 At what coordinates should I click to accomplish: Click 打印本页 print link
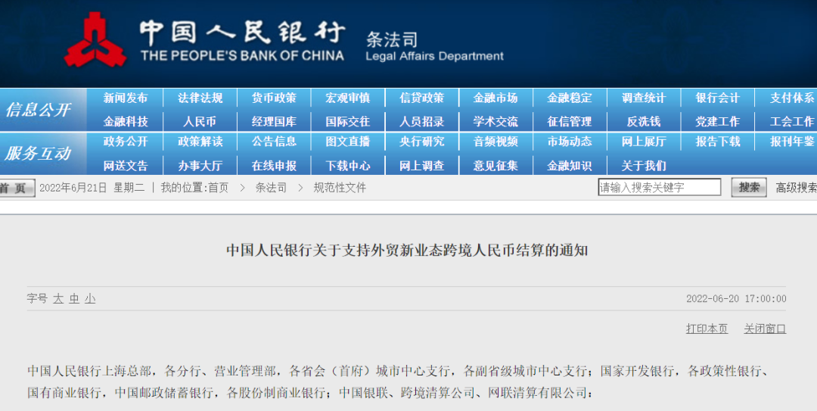click(x=707, y=328)
